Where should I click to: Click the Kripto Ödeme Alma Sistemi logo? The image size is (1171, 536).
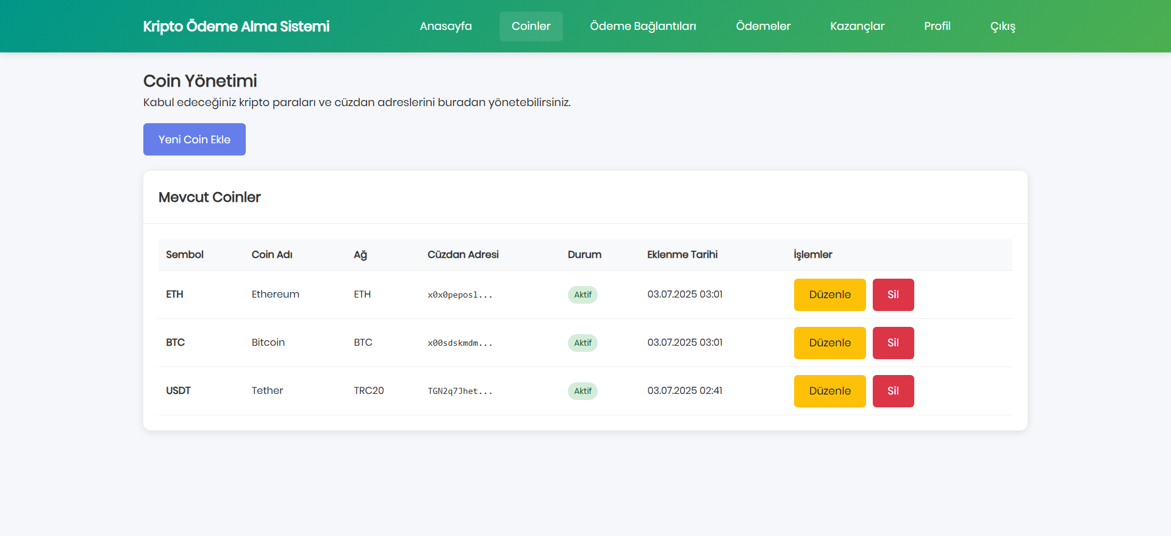tap(236, 26)
